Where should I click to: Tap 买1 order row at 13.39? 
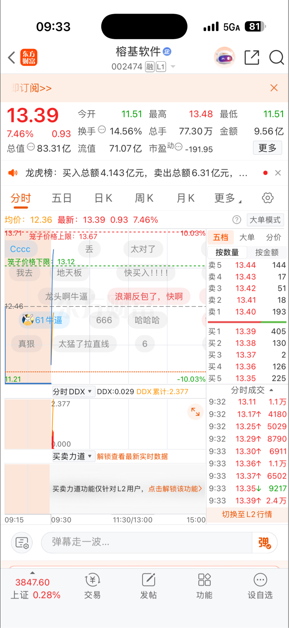tap(247, 331)
